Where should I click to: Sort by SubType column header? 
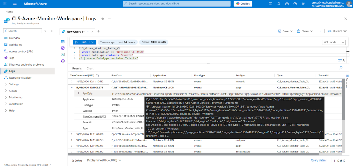pyautogui.click(x=240, y=76)
